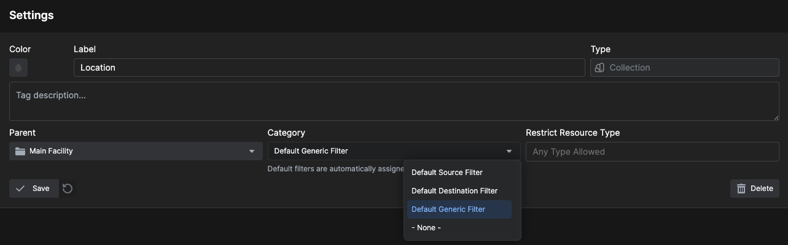Click the Restrict Resource Type field
Image resolution: width=788 pixels, height=245 pixels.
point(652,152)
